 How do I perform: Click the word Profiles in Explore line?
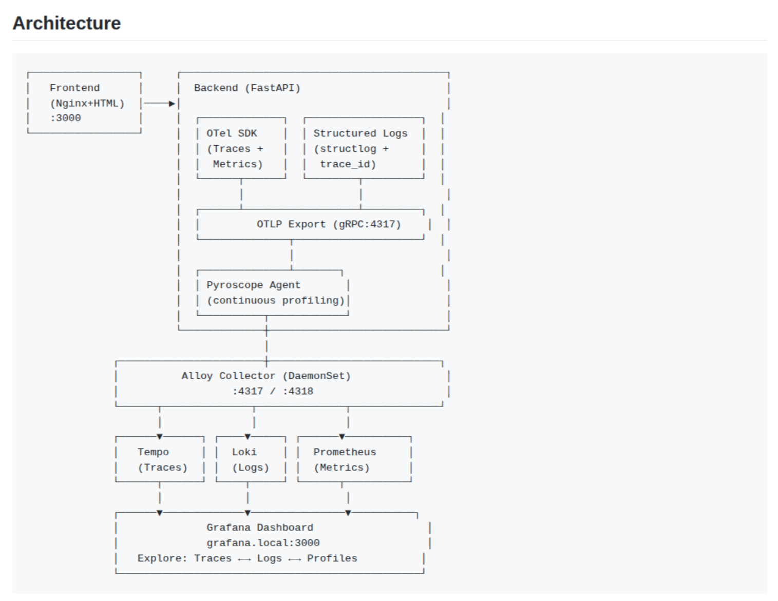click(332, 558)
